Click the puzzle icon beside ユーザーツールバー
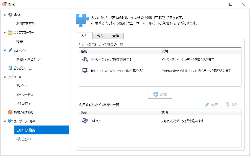 10,121
